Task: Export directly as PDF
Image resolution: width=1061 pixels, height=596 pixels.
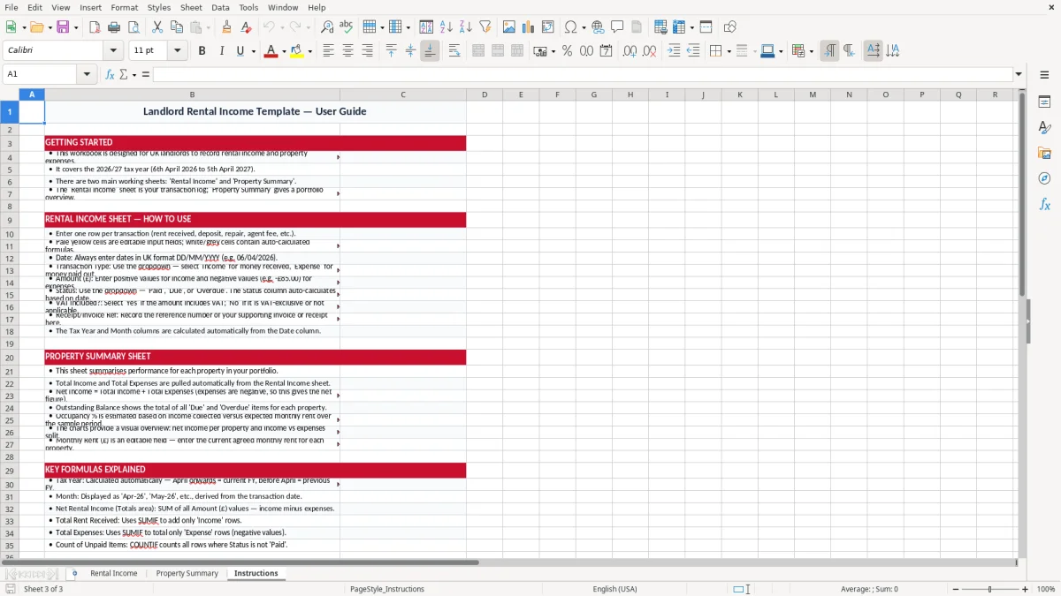Action: [95, 27]
